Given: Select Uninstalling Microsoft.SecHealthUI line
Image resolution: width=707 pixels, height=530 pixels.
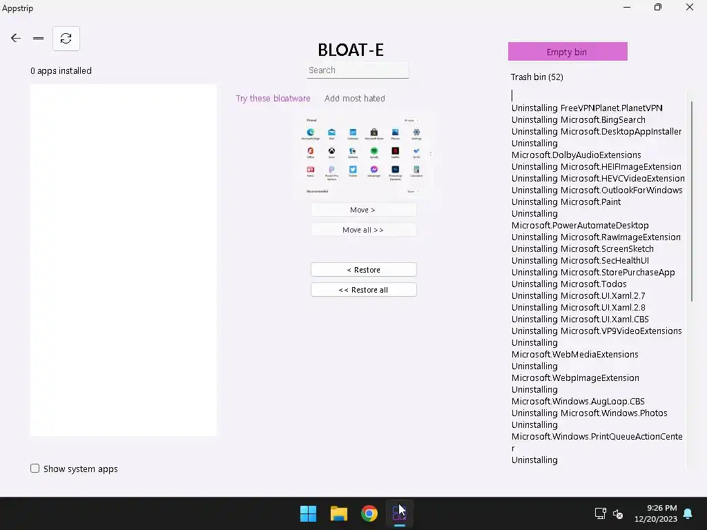Looking at the screenshot, I should pyautogui.click(x=580, y=260).
